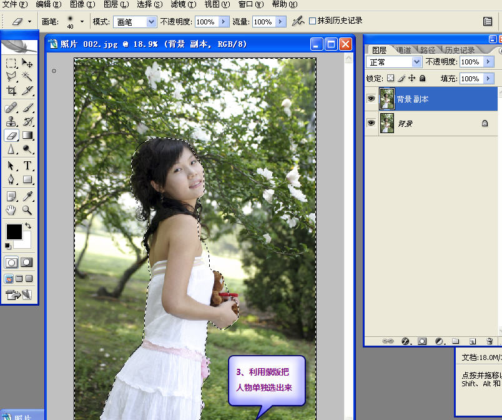Select the Move tool
Image resolution: width=502 pixels, height=420 pixels.
tap(27, 62)
